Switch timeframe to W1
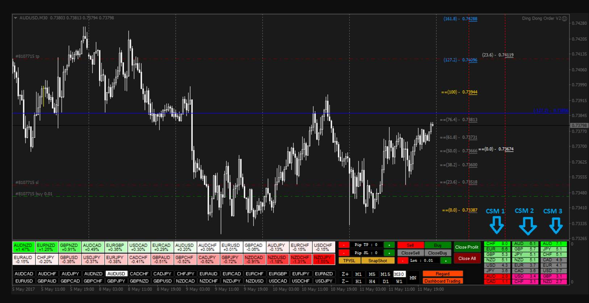This screenshot has height=303, width=589. pyautogui.click(x=399, y=281)
